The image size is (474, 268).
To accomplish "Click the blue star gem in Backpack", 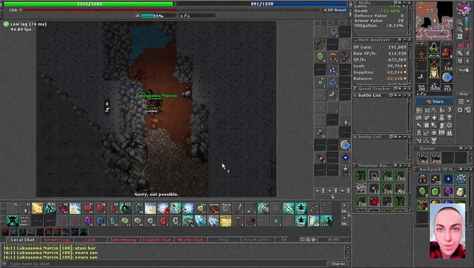I will click(448, 179).
